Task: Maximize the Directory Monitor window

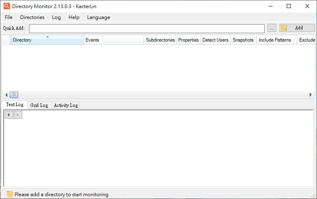Action: click(x=289, y=6)
